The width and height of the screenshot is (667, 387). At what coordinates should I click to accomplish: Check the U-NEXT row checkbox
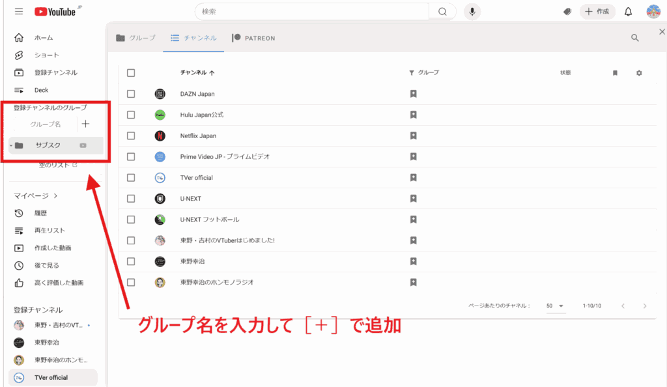pos(131,199)
